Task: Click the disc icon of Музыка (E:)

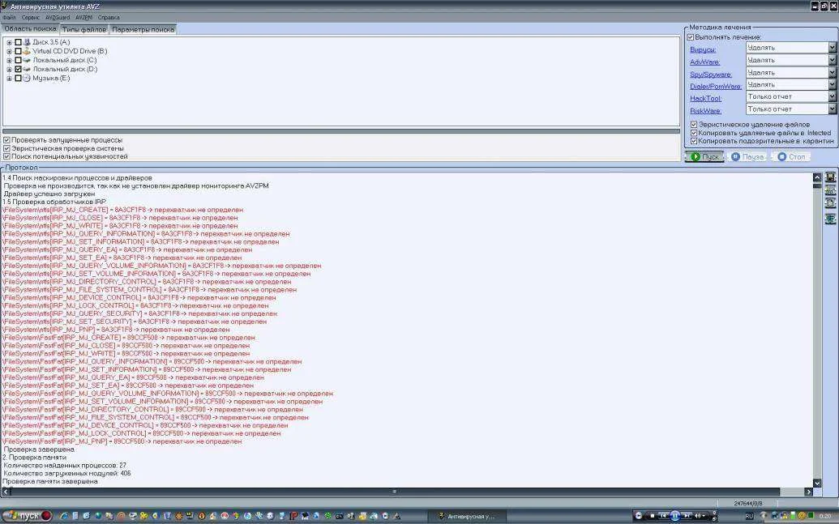Action: [27, 78]
